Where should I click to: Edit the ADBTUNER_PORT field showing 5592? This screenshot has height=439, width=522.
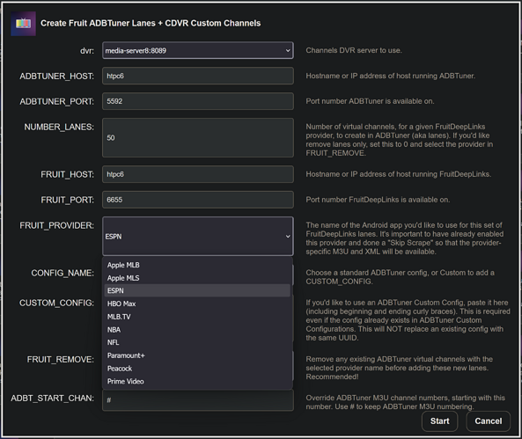point(198,101)
